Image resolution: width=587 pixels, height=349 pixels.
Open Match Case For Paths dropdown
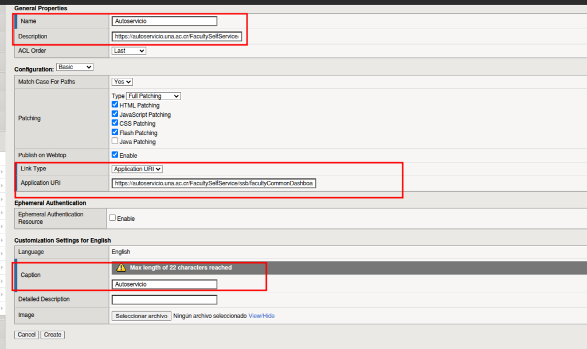pyautogui.click(x=123, y=82)
